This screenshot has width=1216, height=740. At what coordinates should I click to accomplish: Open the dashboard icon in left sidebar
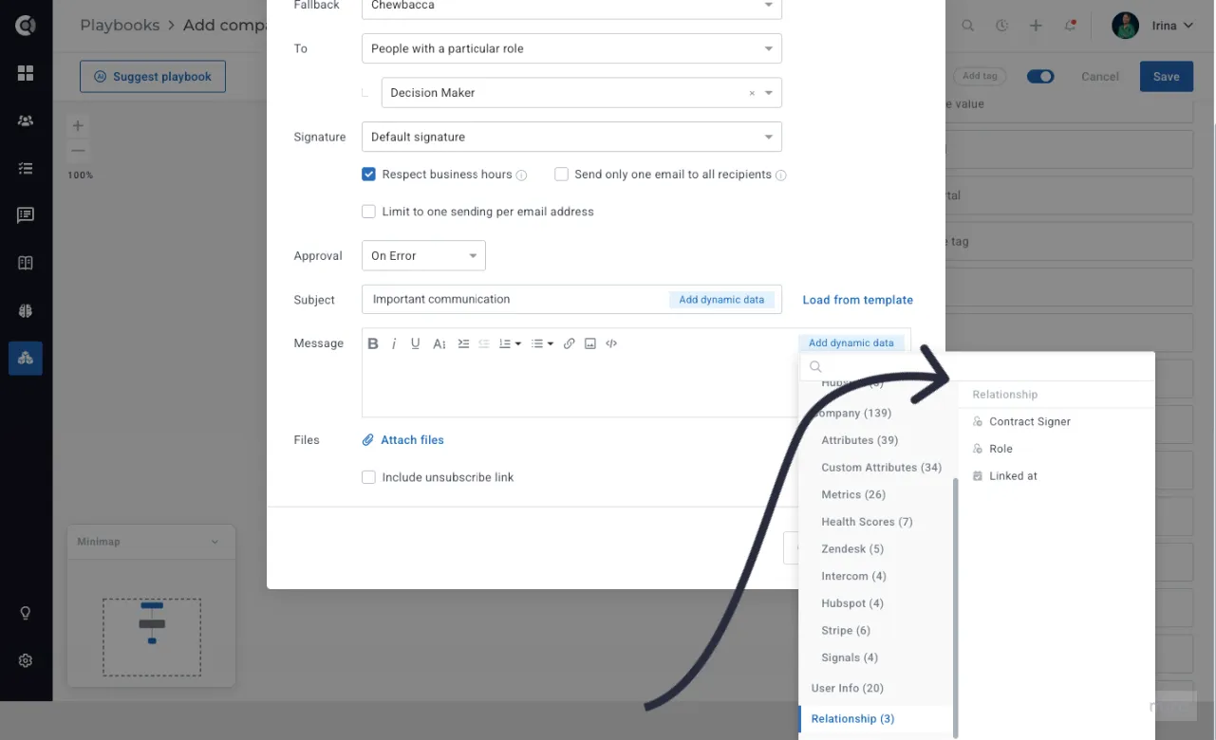pyautogui.click(x=26, y=73)
